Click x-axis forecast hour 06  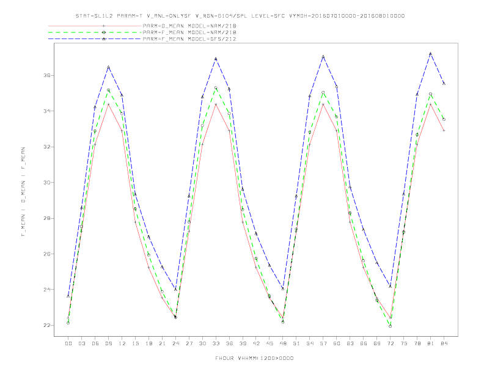(x=95, y=343)
